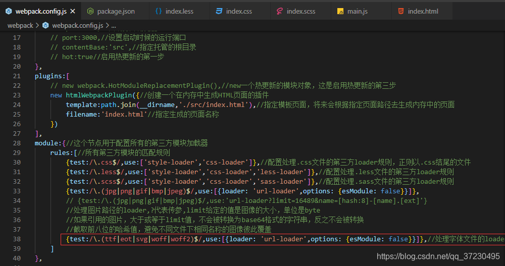Viewport: 505px width, 266px height.
Task: Click 'module:{' on line 28
Action: [50, 143]
